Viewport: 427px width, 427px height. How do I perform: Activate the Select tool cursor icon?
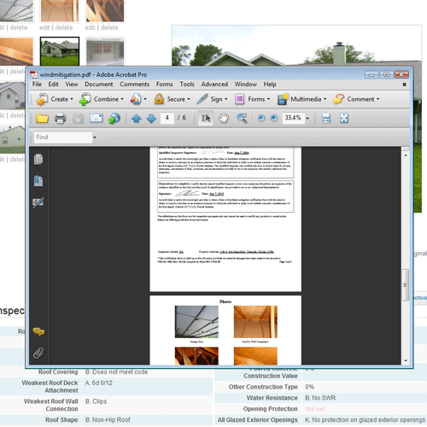click(206, 118)
